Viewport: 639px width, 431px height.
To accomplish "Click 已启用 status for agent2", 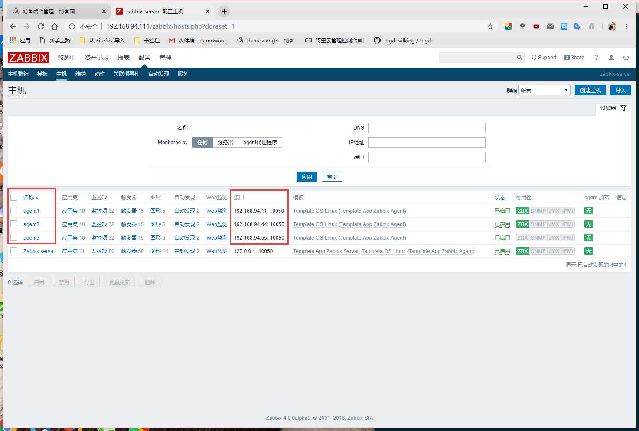I will 502,224.
